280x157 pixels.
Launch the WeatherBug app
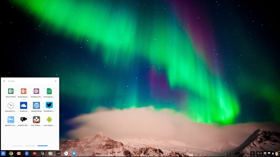[x=36, y=107]
